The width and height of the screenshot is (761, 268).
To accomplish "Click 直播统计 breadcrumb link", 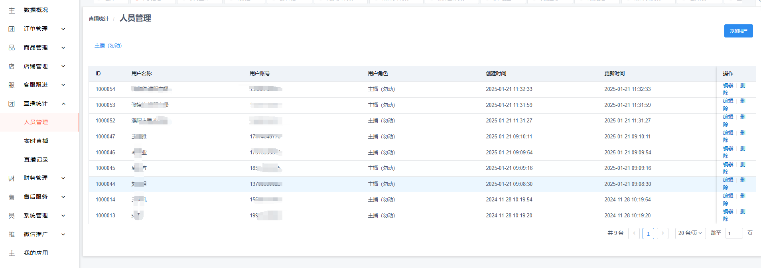I will pyautogui.click(x=99, y=19).
